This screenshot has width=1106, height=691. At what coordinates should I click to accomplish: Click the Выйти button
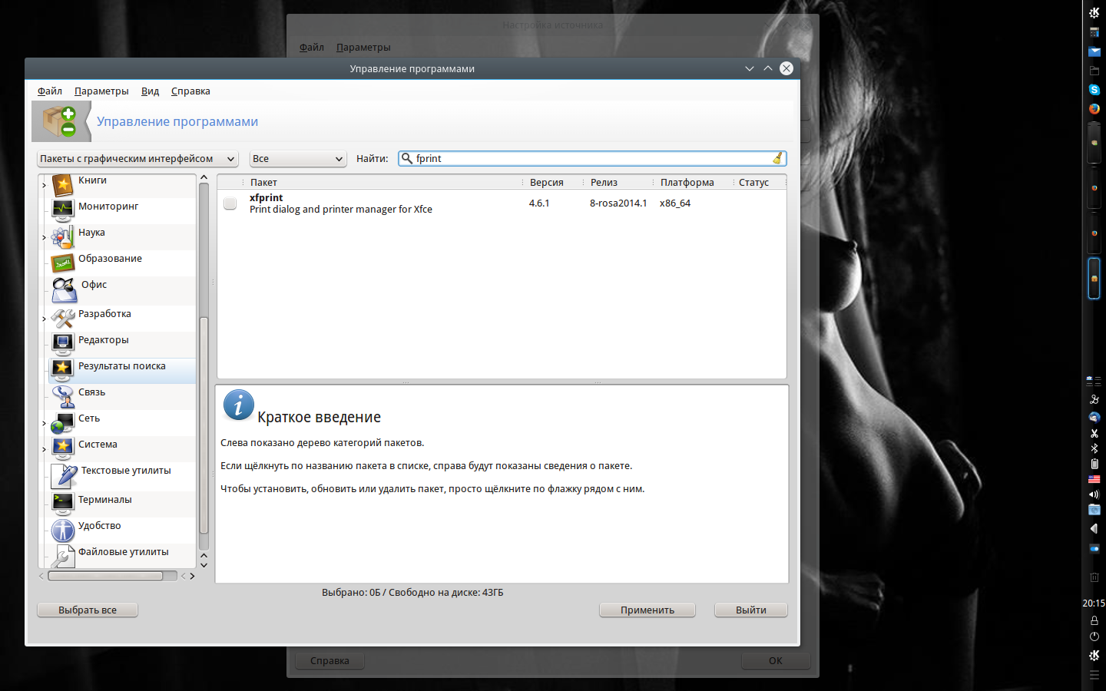click(x=751, y=610)
